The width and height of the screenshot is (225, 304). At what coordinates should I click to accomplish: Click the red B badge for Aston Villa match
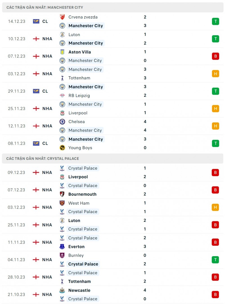click(x=215, y=56)
